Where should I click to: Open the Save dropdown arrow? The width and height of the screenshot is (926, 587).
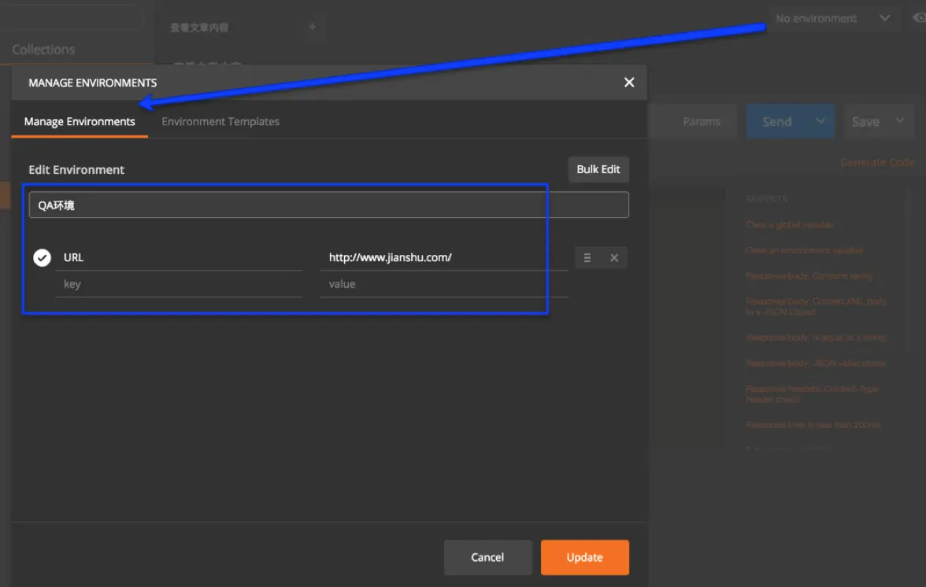click(x=900, y=121)
